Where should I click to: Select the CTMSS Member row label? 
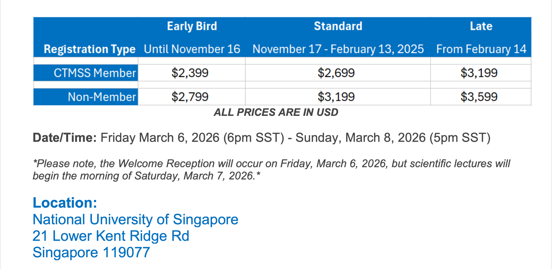pos(95,73)
